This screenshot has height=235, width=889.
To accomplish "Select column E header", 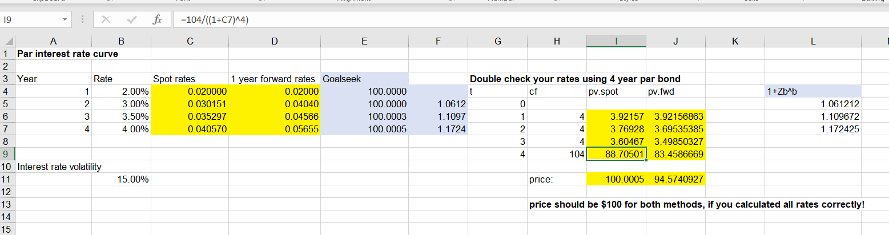I will coord(364,41).
